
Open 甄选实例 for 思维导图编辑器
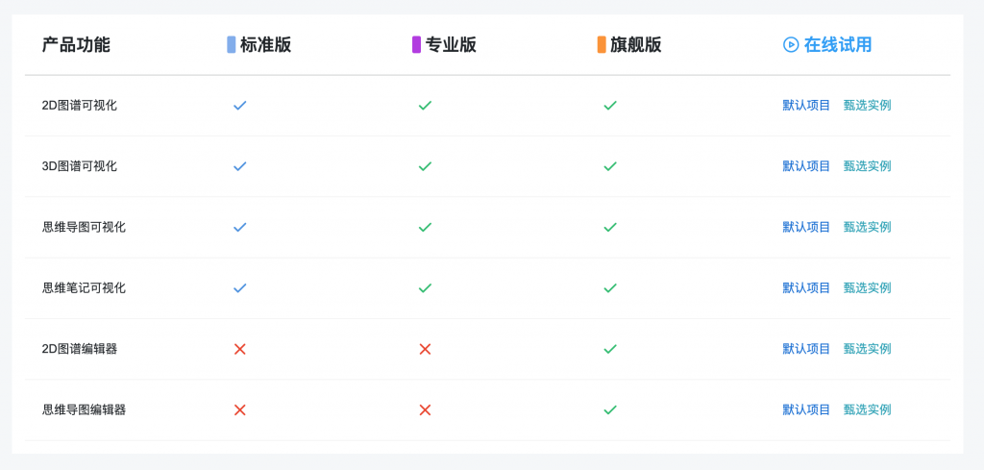pos(868,409)
